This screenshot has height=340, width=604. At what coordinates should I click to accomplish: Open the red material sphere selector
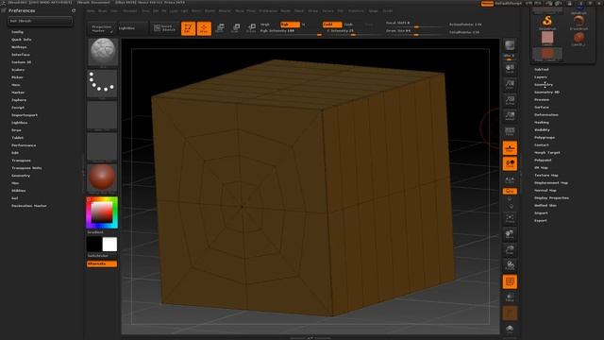point(103,178)
